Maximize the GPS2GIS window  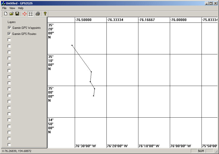pyautogui.click(x=211, y=3)
